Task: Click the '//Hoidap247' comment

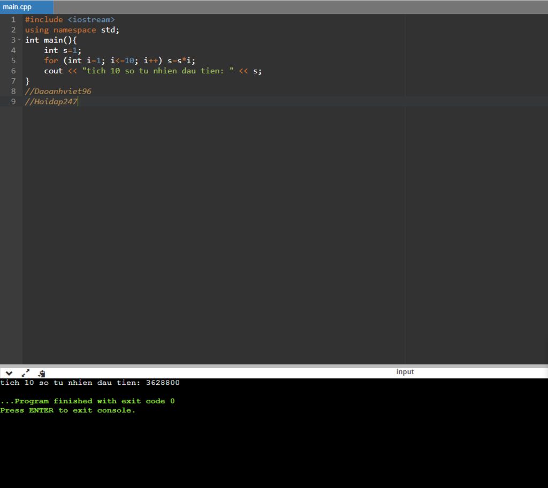Action: point(51,101)
